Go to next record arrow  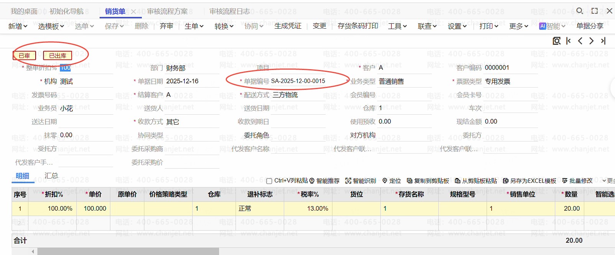[x=592, y=41]
